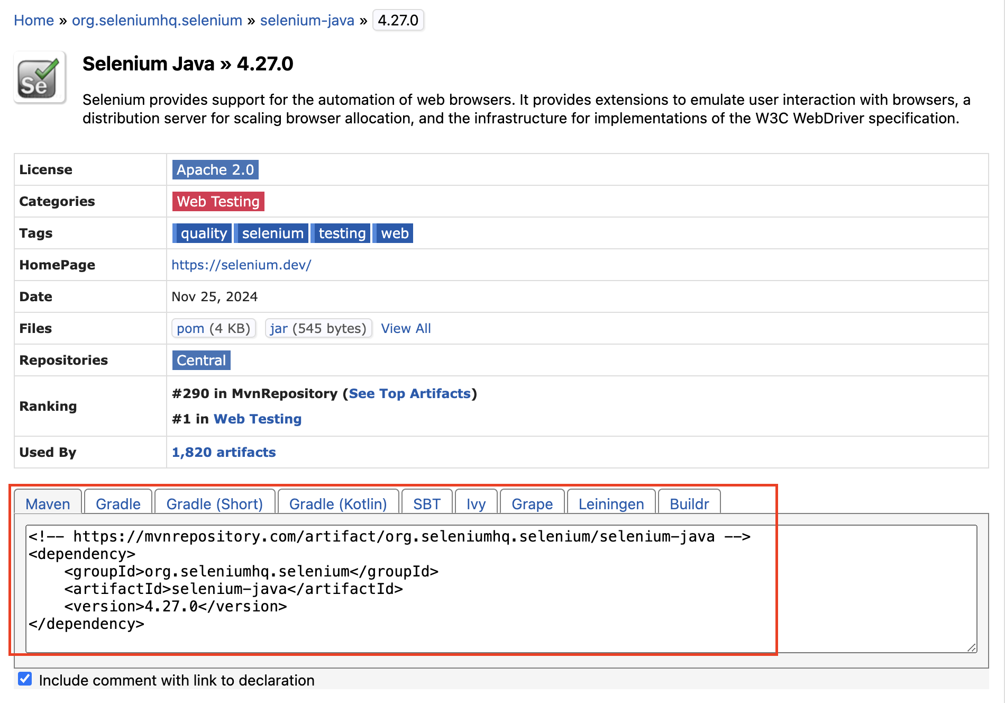
Task: Click the #290 in MvnRepository text
Action: [254, 393]
